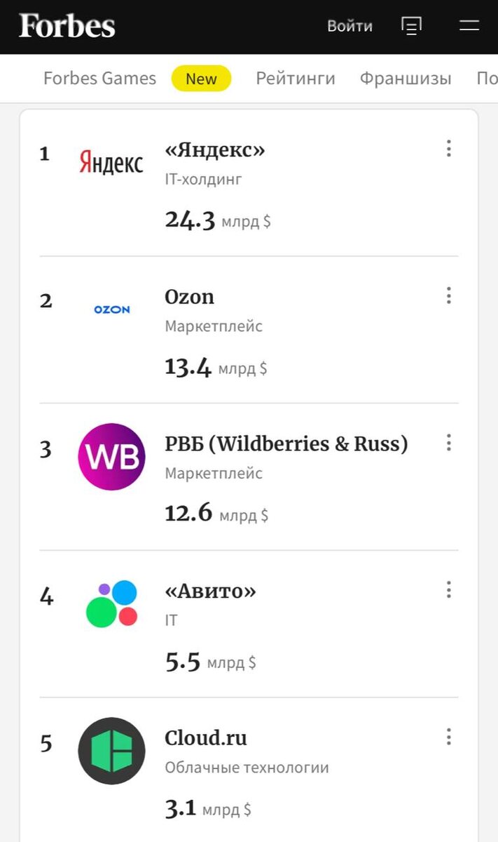Image resolution: width=498 pixels, height=842 pixels.
Task: Switch to the Рейтинги tab
Action: coord(295,79)
